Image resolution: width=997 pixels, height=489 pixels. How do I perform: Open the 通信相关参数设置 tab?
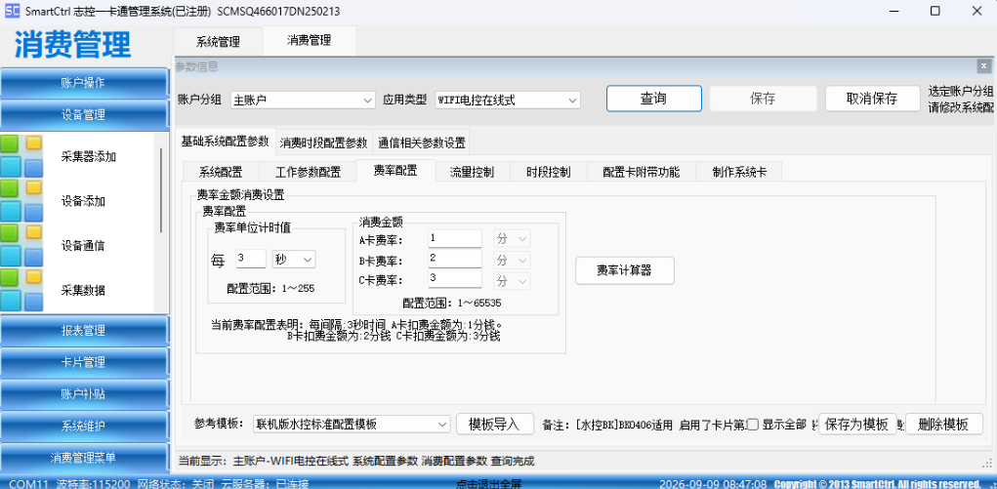coord(422,143)
